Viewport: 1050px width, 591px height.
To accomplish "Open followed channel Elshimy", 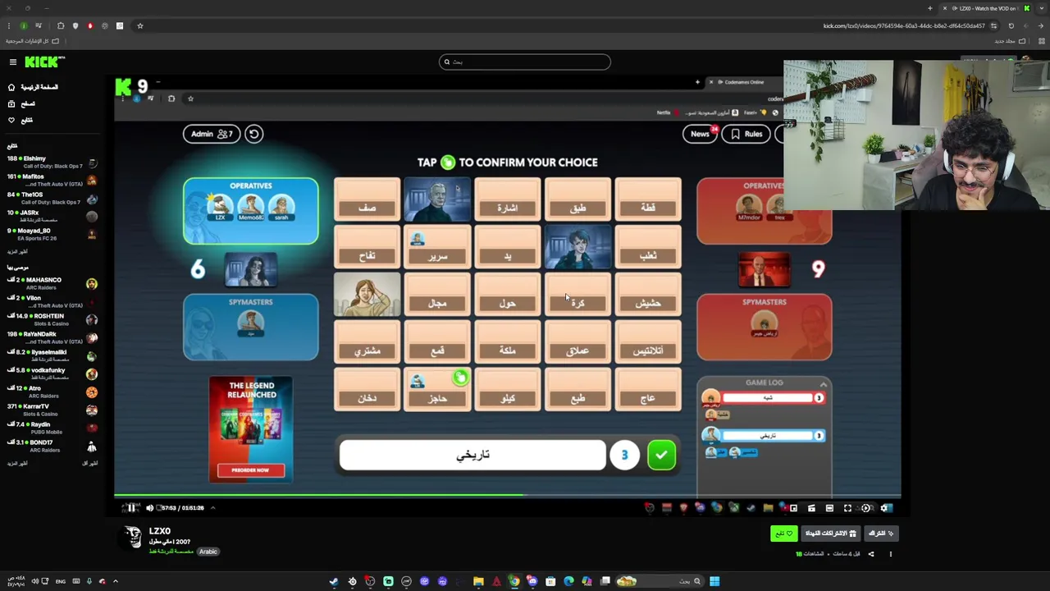I will point(51,162).
